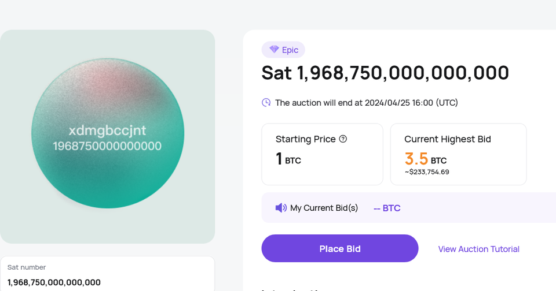The image size is (556, 291).
Task: Click the Sat number info card
Action: click(107, 274)
